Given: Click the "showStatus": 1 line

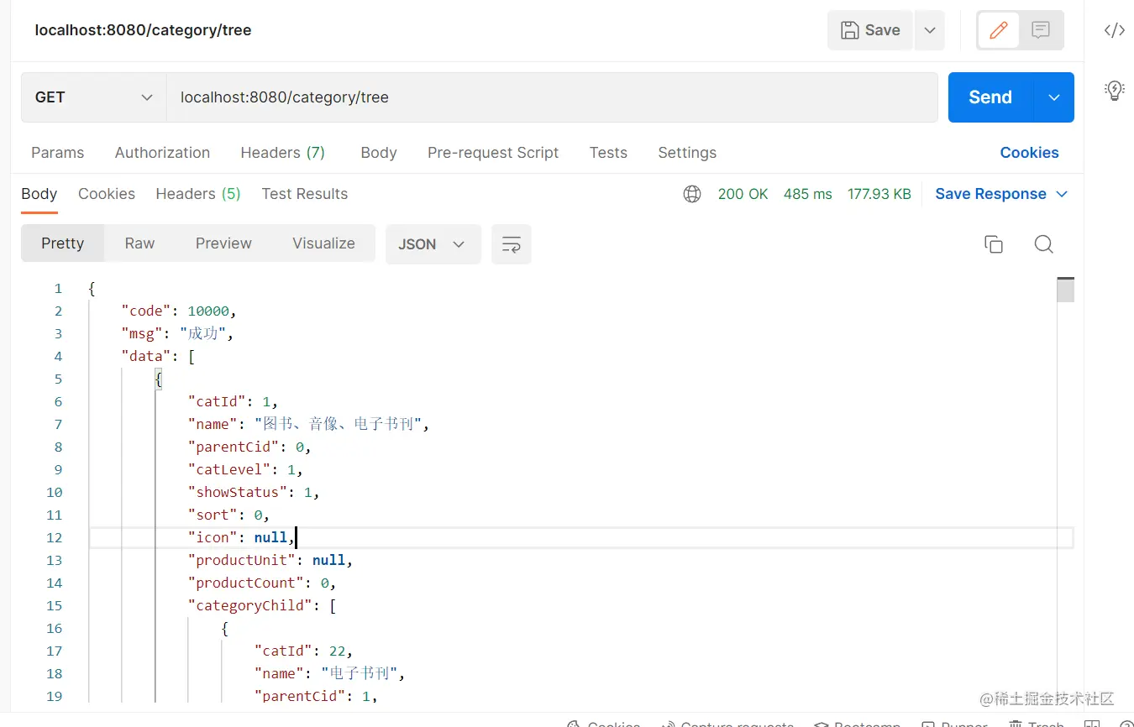Looking at the screenshot, I should pyautogui.click(x=254, y=493).
